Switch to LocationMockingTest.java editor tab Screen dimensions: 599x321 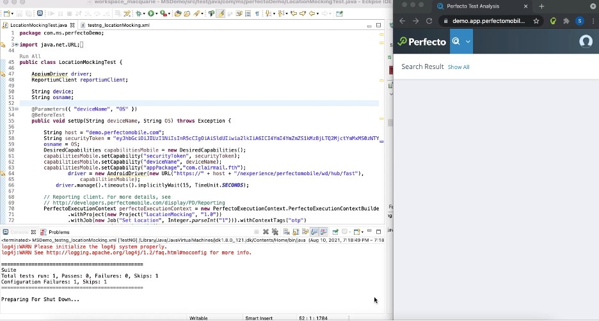point(38,25)
